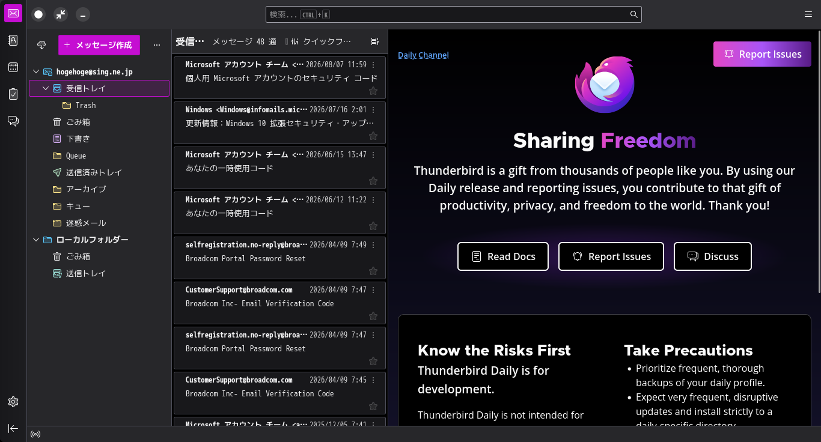The height and width of the screenshot is (442, 821).
Task: Click the Read Docs button
Action: (503, 256)
